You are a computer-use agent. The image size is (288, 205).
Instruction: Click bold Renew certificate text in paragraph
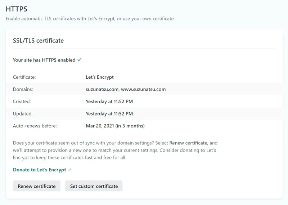188,143
